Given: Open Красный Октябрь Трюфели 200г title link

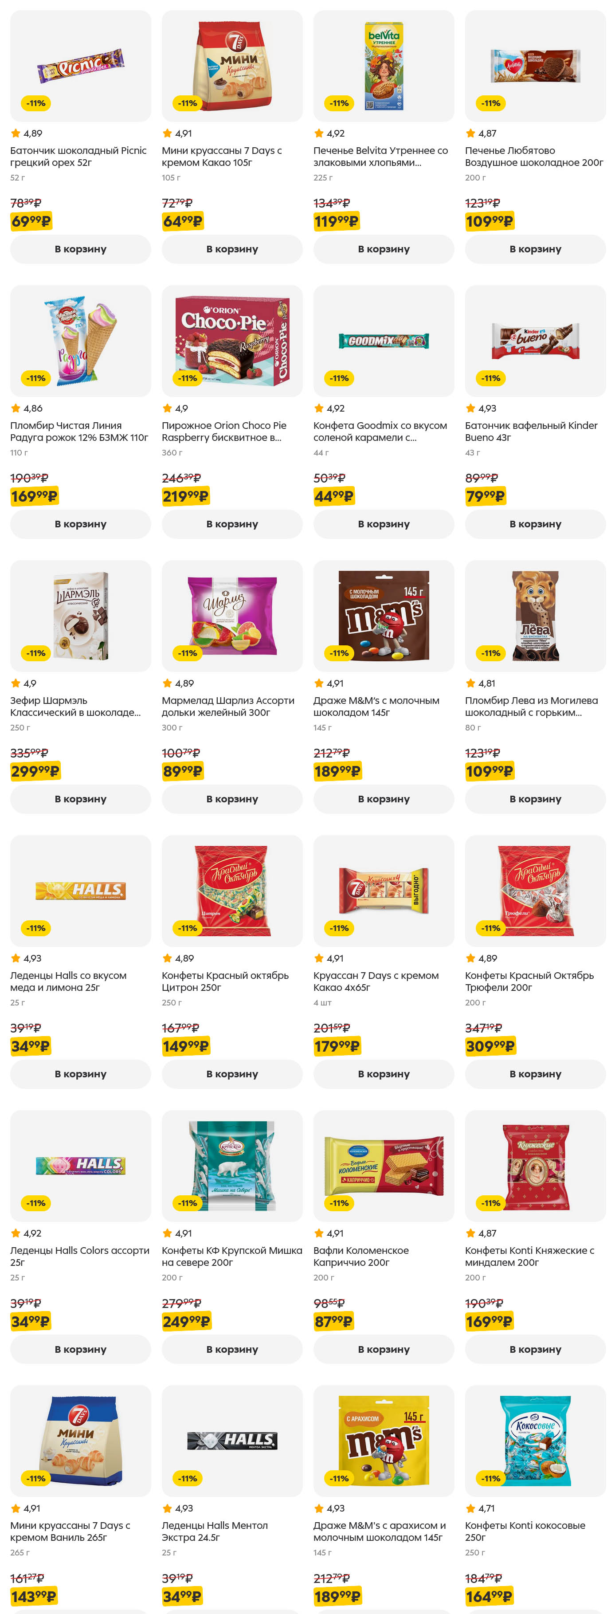Looking at the screenshot, I should point(529,982).
